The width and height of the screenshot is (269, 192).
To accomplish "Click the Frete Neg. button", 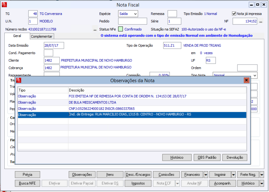I will 248,175.
